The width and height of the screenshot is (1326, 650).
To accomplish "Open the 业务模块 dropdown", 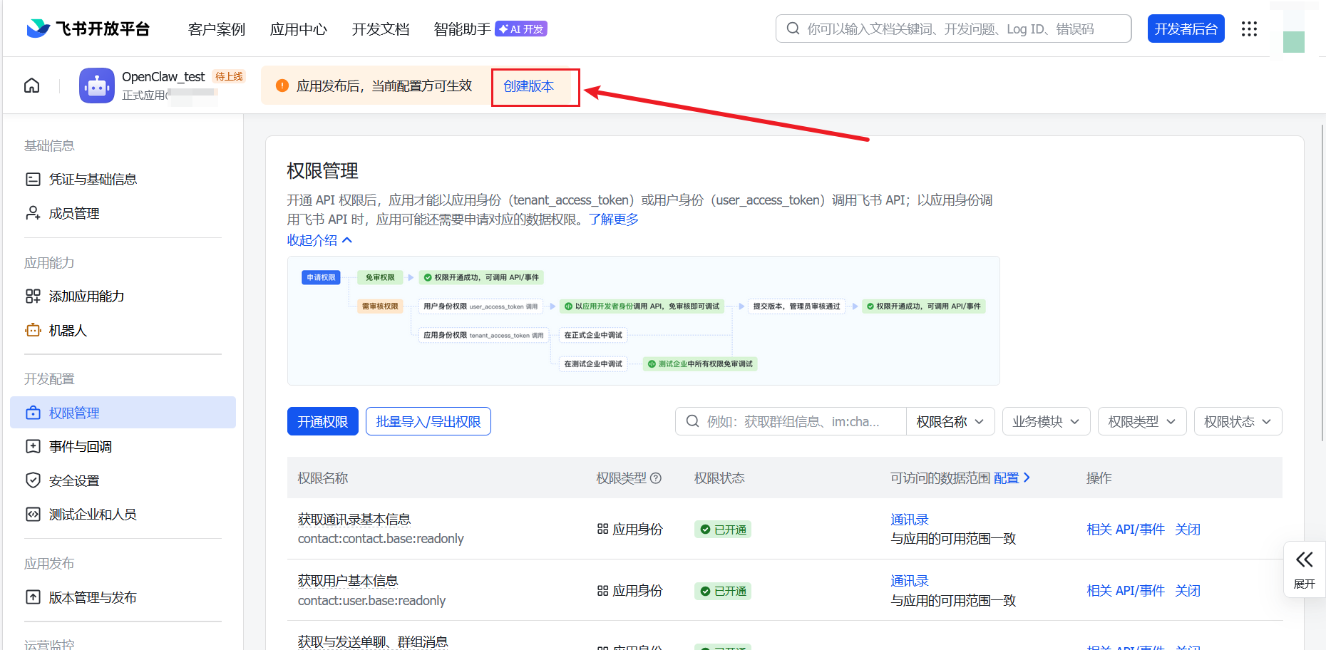I will [1046, 421].
